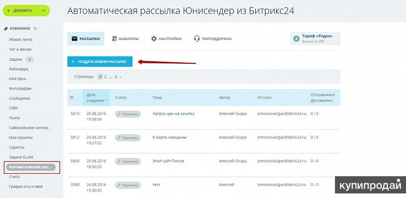The height and width of the screenshot is (198, 406).
Task: Open CRM in the sidebar
Action: coord(13,108)
